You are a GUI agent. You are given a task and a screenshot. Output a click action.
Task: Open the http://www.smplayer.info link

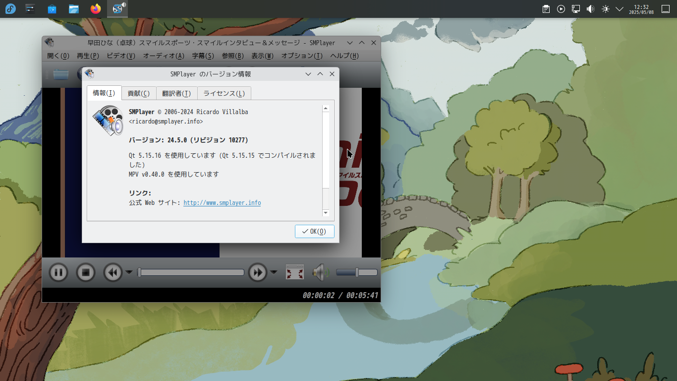[222, 202]
